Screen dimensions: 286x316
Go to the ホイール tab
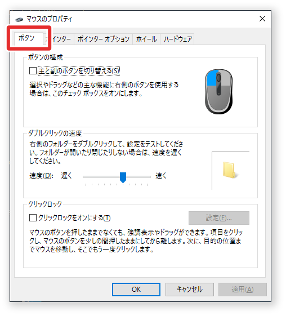pyautogui.click(x=146, y=39)
